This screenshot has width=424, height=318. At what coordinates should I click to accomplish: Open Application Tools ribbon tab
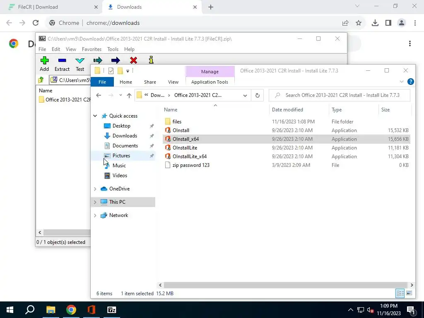point(210,82)
